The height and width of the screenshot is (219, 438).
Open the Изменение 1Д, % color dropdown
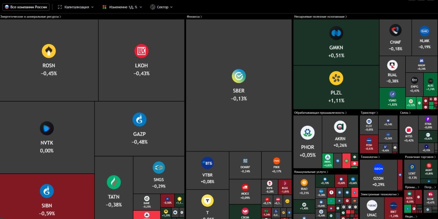(122, 7)
